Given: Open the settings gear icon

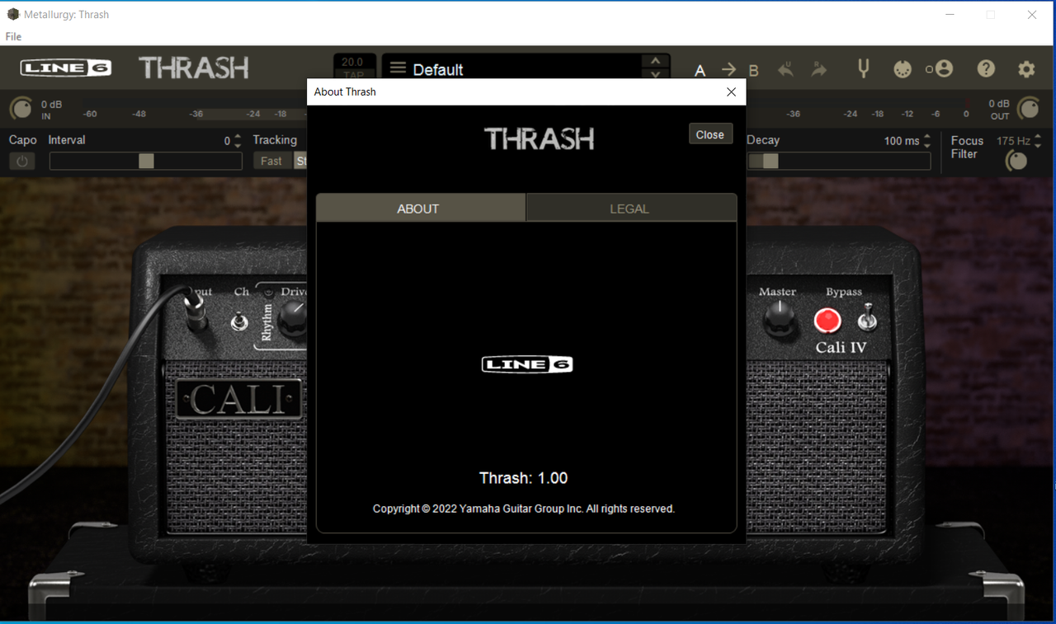Looking at the screenshot, I should [1026, 69].
